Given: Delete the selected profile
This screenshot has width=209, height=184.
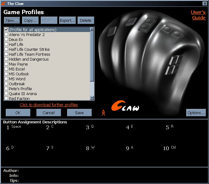Looking at the screenshot, I should point(86,21).
